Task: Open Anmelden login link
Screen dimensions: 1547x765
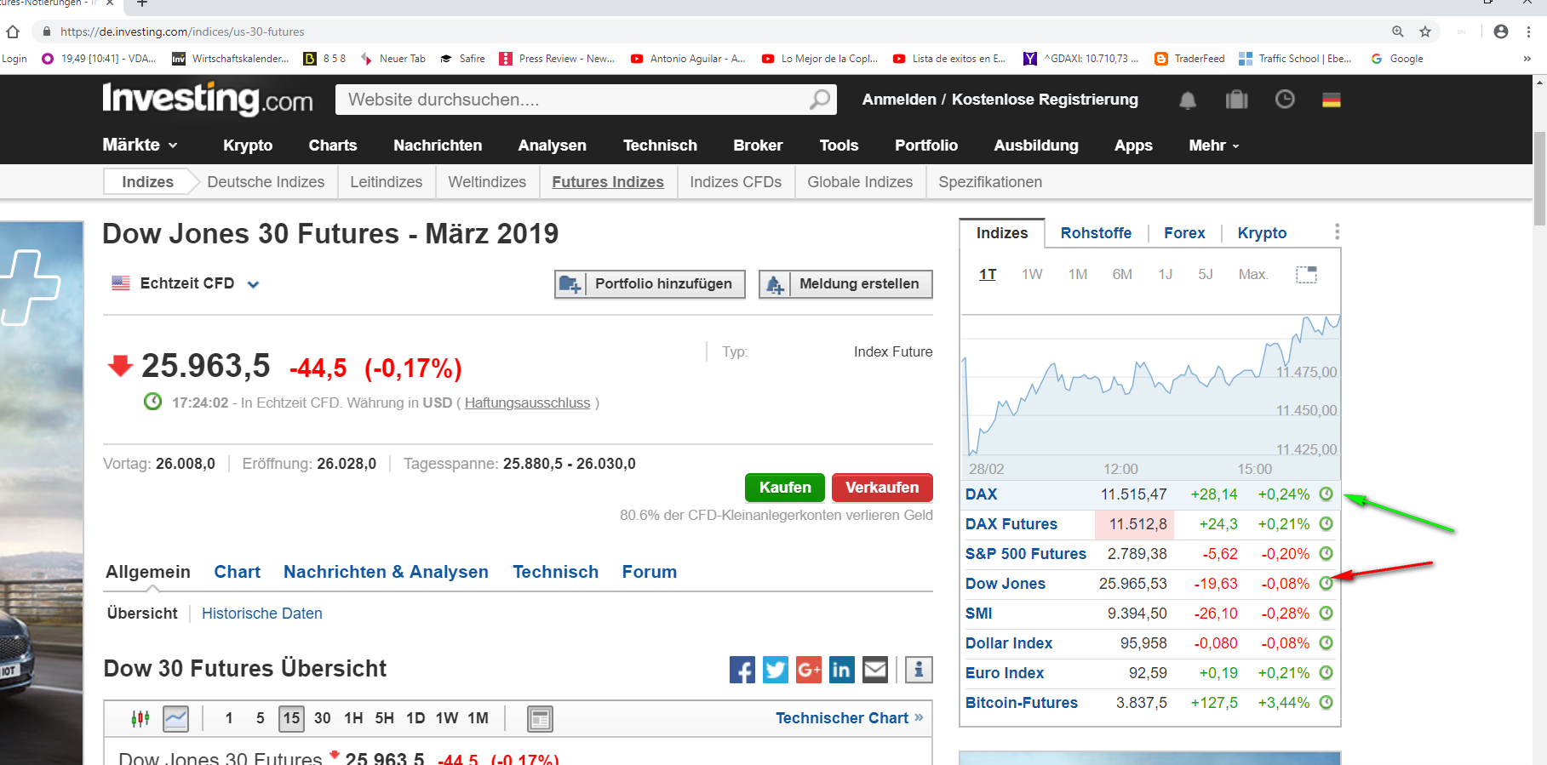Action: pos(899,100)
